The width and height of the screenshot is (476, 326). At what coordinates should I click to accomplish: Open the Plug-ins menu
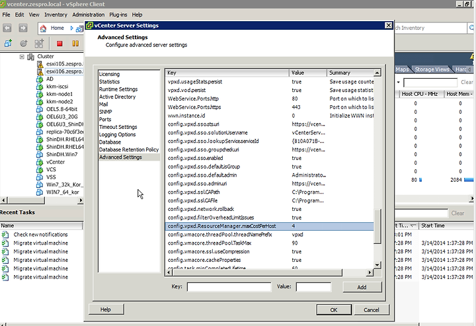point(118,15)
